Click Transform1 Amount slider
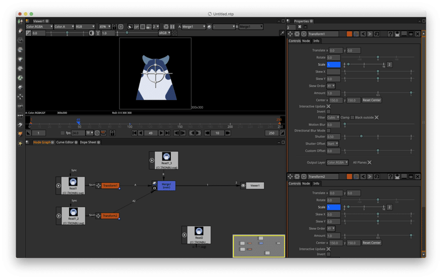This screenshot has width=442, height=279. pos(378,93)
